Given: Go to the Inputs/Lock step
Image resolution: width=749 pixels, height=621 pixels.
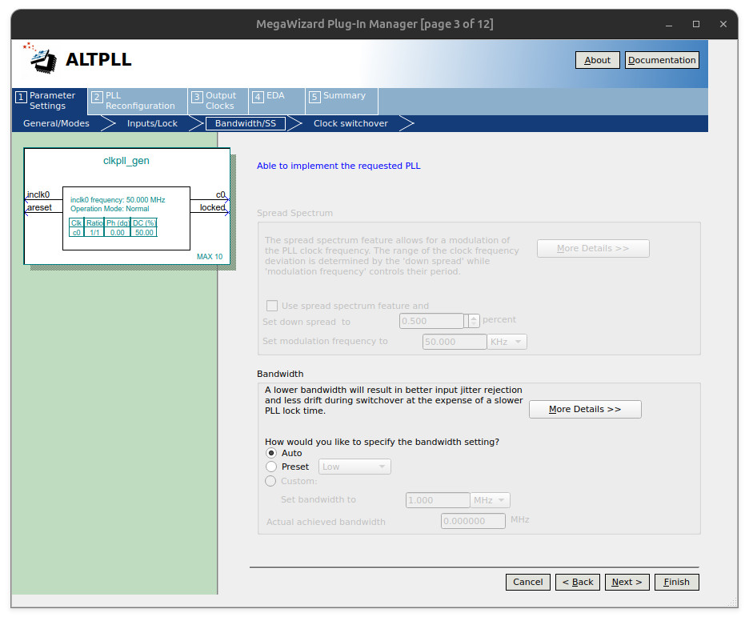Looking at the screenshot, I should tap(152, 123).
